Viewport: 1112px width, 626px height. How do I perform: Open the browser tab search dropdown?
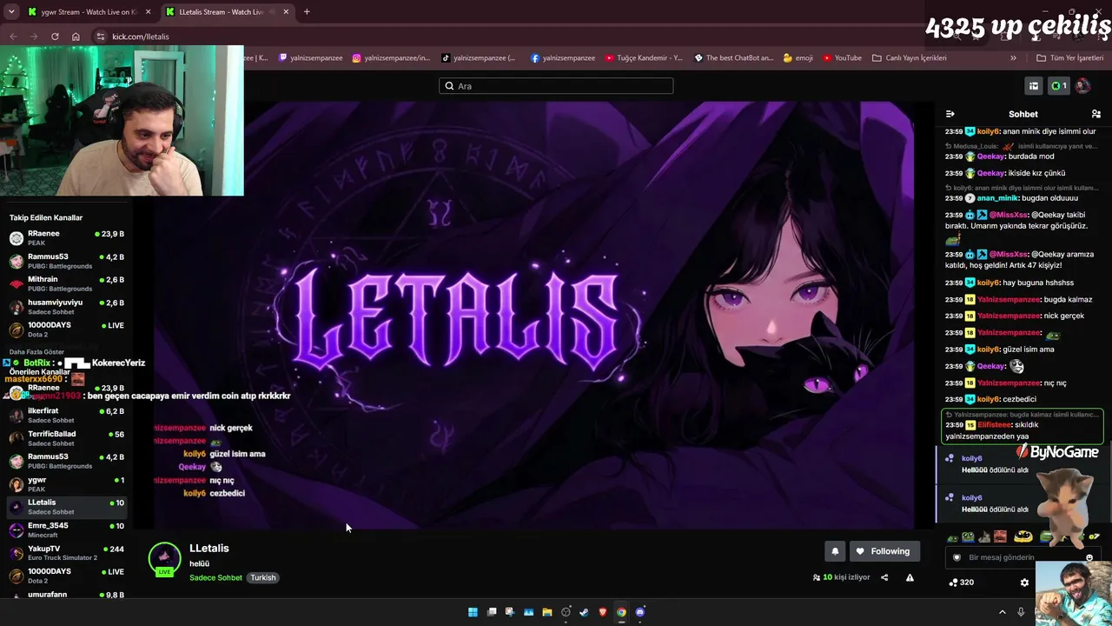tap(11, 12)
